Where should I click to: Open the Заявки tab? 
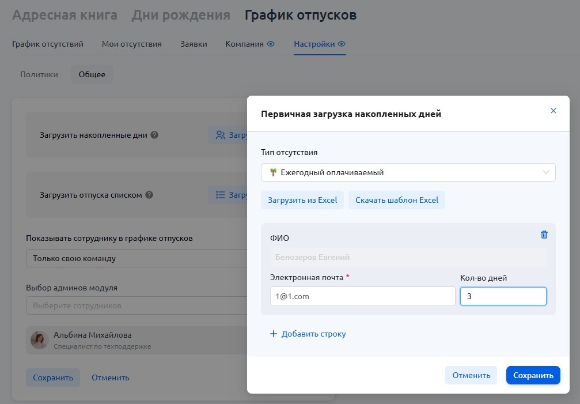(194, 44)
